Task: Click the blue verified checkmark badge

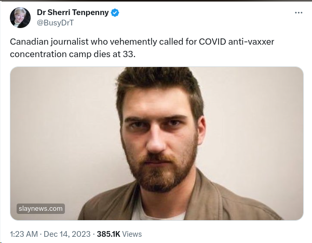Action: coord(115,12)
